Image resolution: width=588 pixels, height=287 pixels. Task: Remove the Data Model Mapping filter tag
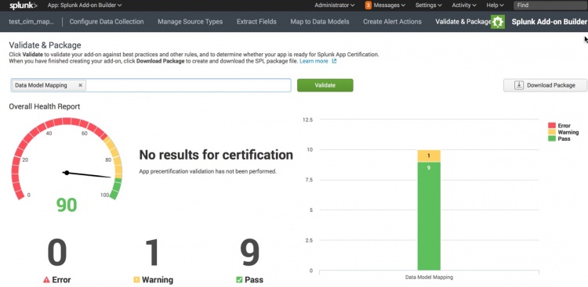point(80,85)
